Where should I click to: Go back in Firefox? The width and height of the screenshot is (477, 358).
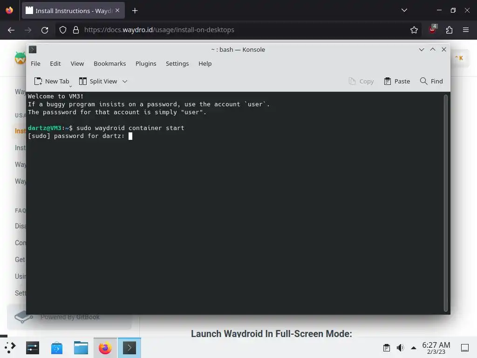click(11, 30)
